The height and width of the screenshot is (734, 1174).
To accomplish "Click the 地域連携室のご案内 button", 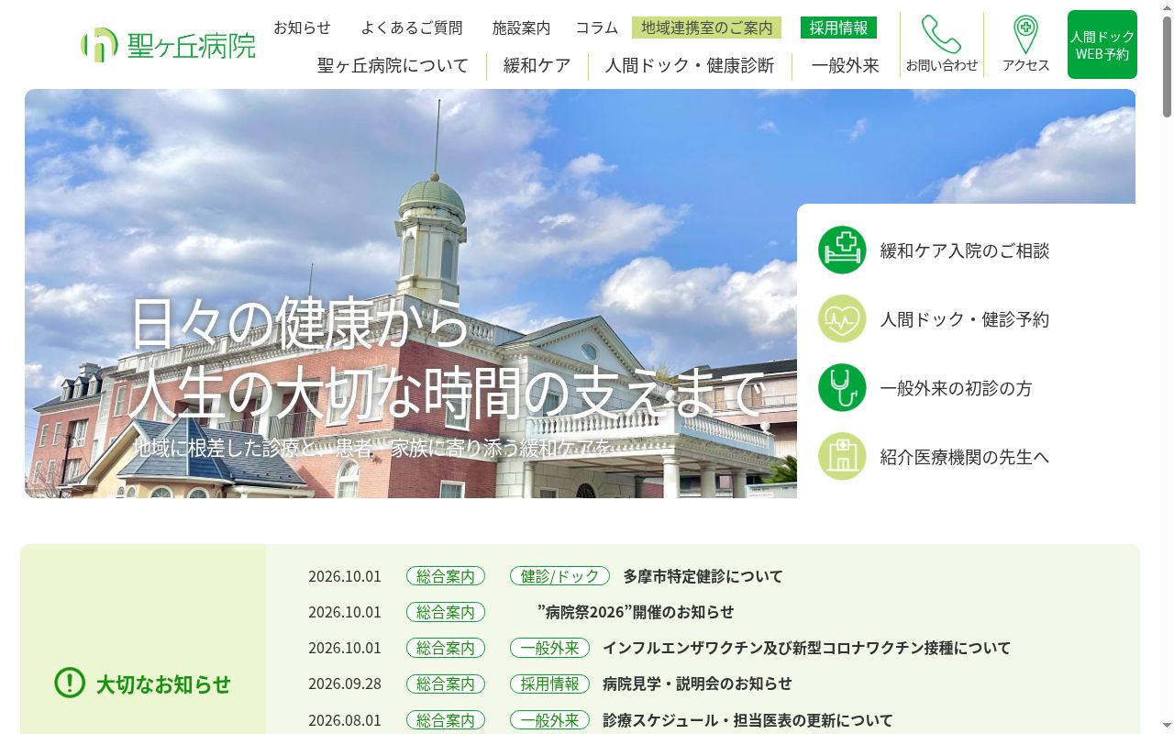I will [706, 28].
